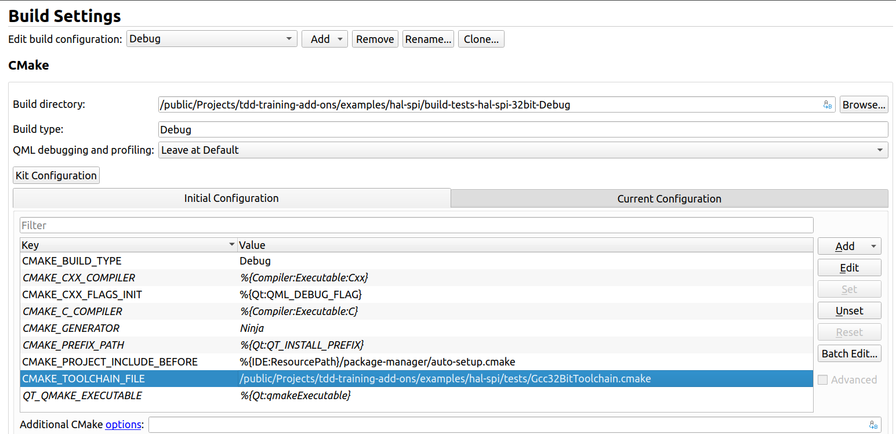This screenshot has height=434, width=896.
Task: Open Kit Configuration
Action: click(x=56, y=175)
